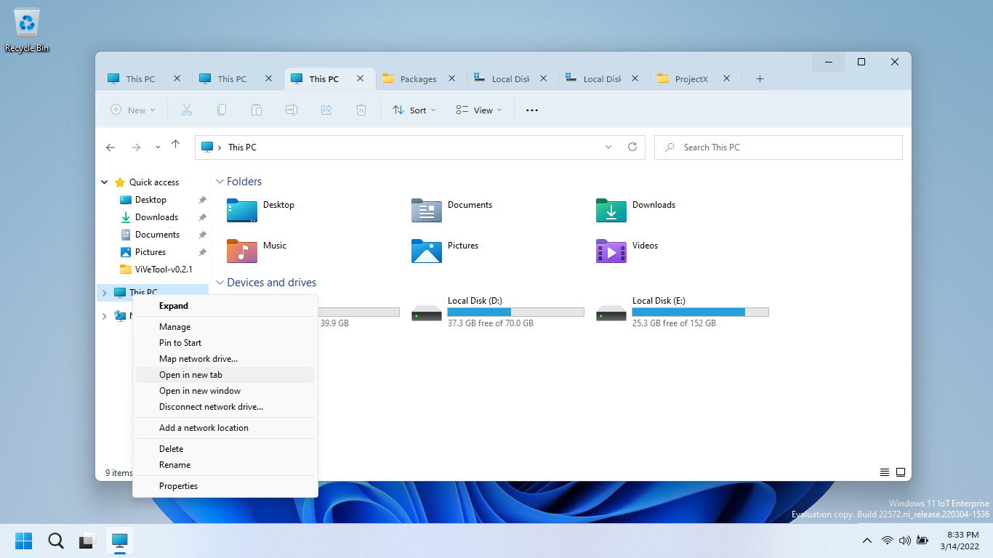Switch to large thumbnails view icon
Screen dimensions: 993x558
(x=901, y=472)
